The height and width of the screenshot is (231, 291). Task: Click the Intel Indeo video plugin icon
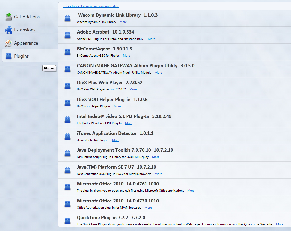67,119
